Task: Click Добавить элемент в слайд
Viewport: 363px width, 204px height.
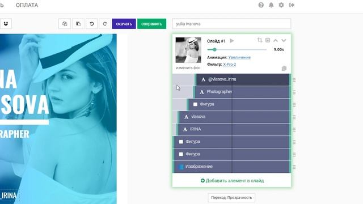Action: tap(232, 181)
